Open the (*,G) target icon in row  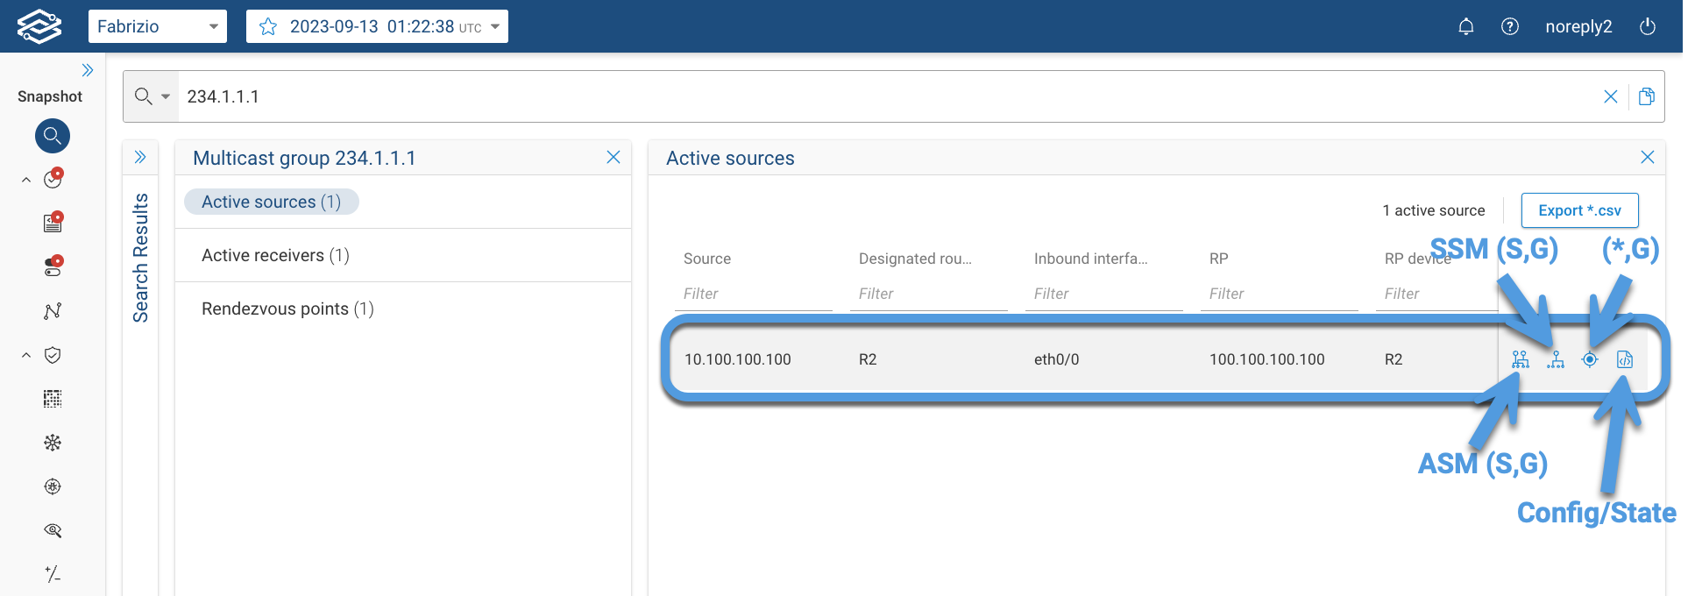(x=1590, y=359)
